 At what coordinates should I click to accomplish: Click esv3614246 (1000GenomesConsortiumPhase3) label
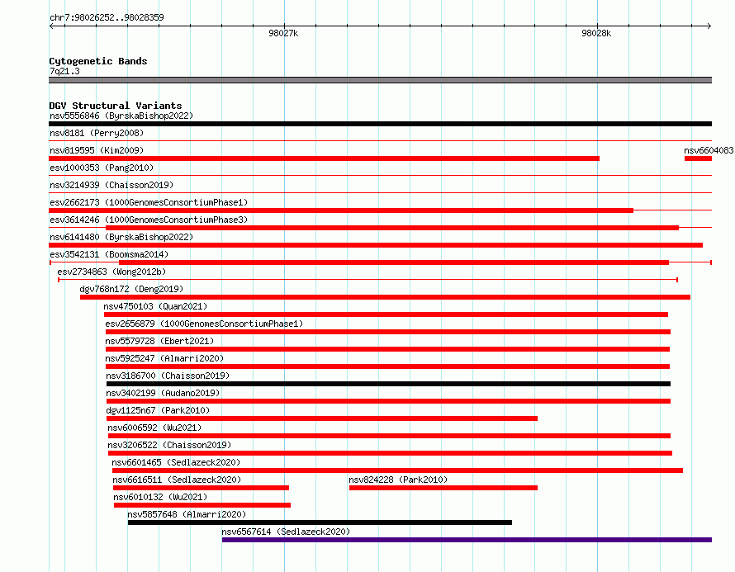click(149, 220)
